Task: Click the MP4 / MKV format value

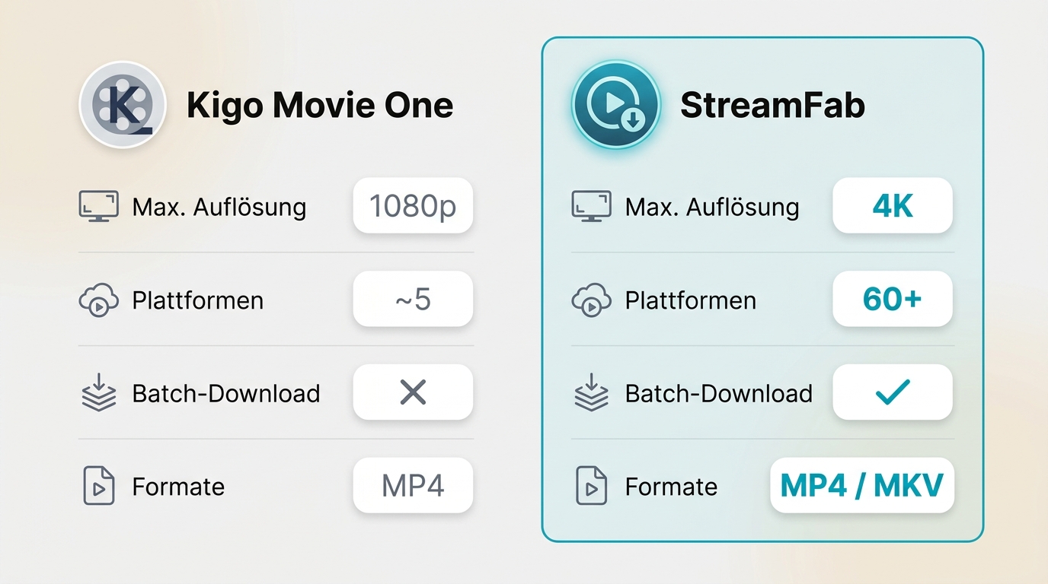Action: pyautogui.click(x=862, y=485)
